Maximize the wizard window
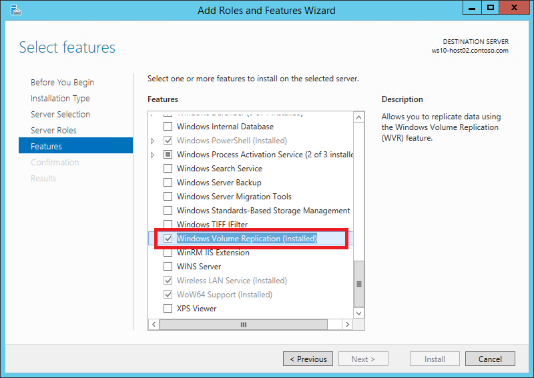 tap(490, 8)
